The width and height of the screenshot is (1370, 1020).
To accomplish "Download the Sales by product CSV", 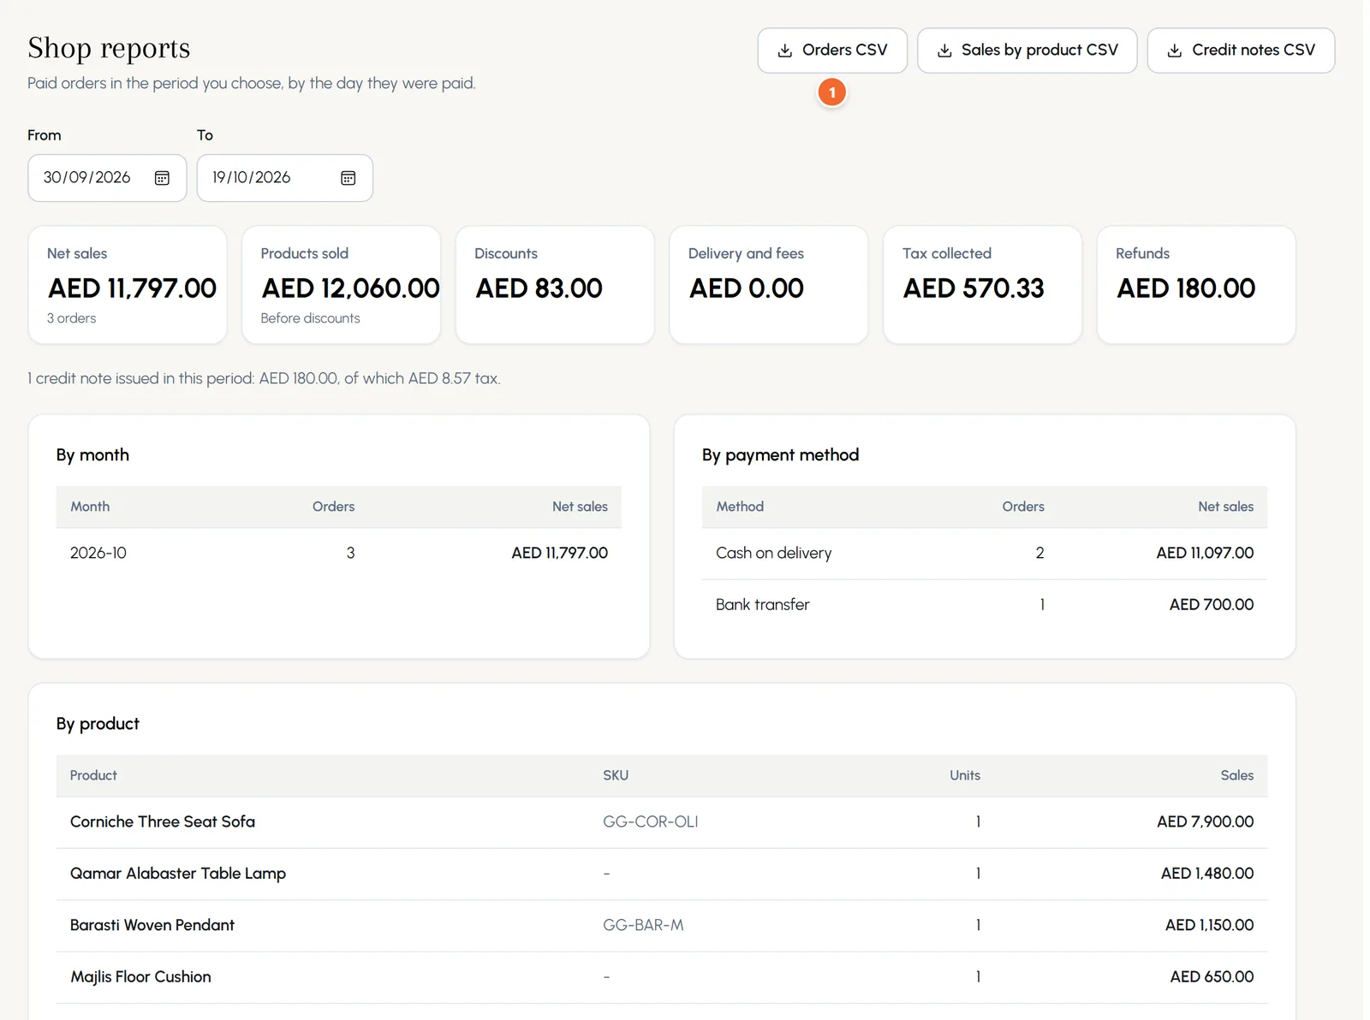I will tap(1027, 50).
